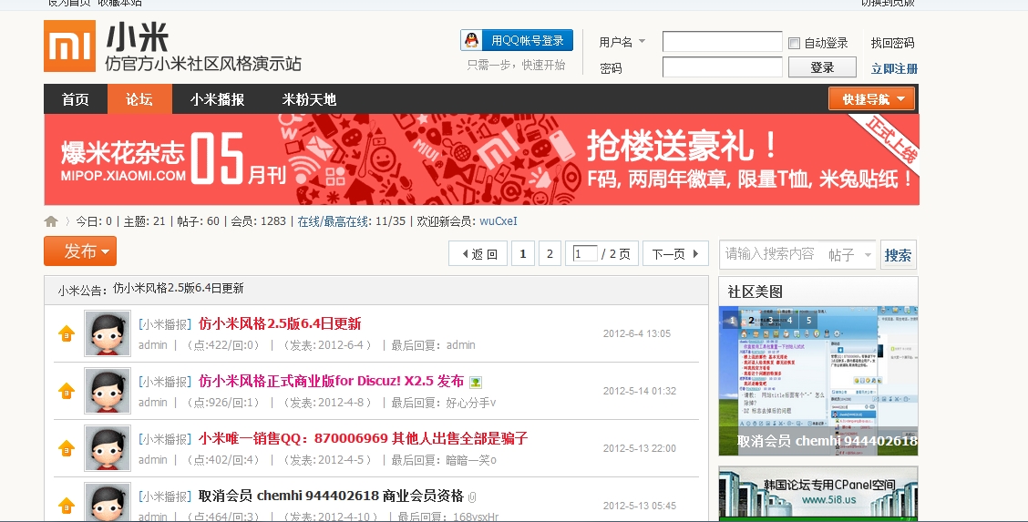
Task: Open last replier 好心分手v link
Action: tap(471, 403)
